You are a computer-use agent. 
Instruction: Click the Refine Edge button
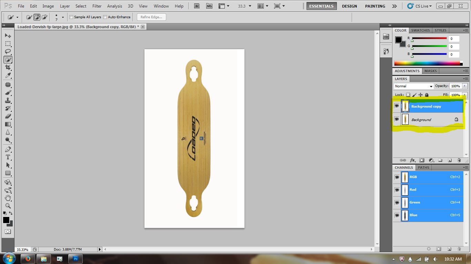tap(151, 17)
